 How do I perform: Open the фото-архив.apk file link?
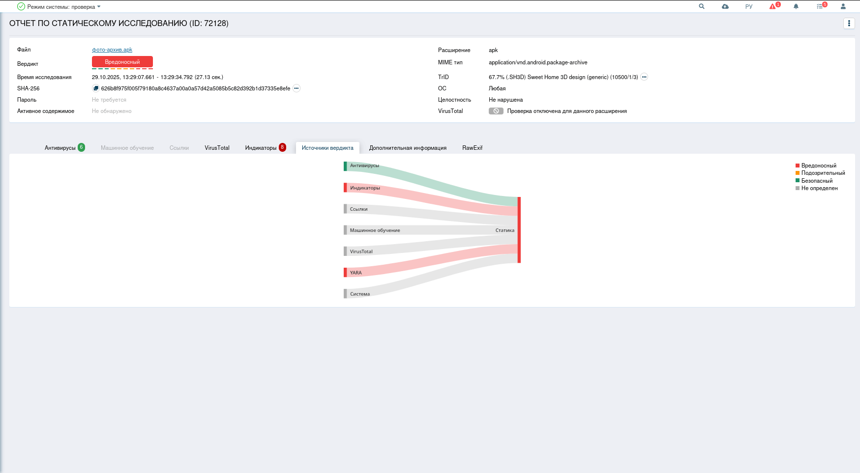coord(112,50)
